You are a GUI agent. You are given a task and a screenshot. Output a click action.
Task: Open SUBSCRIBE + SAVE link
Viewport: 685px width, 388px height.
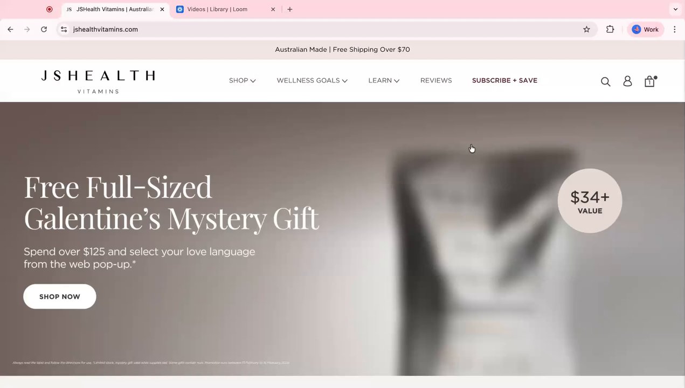coord(504,80)
